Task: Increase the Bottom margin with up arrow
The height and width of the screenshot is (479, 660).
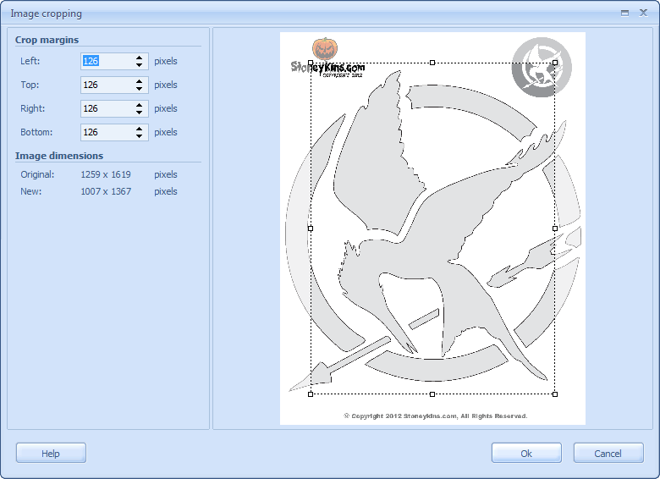Action: [x=140, y=129]
